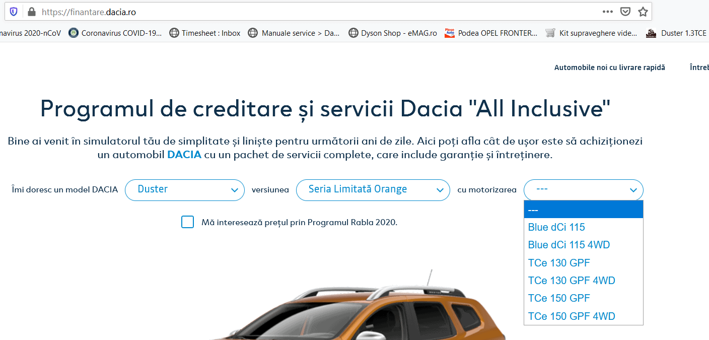Select Blue dCi 115 4WD option
The height and width of the screenshot is (340, 709).
(569, 245)
